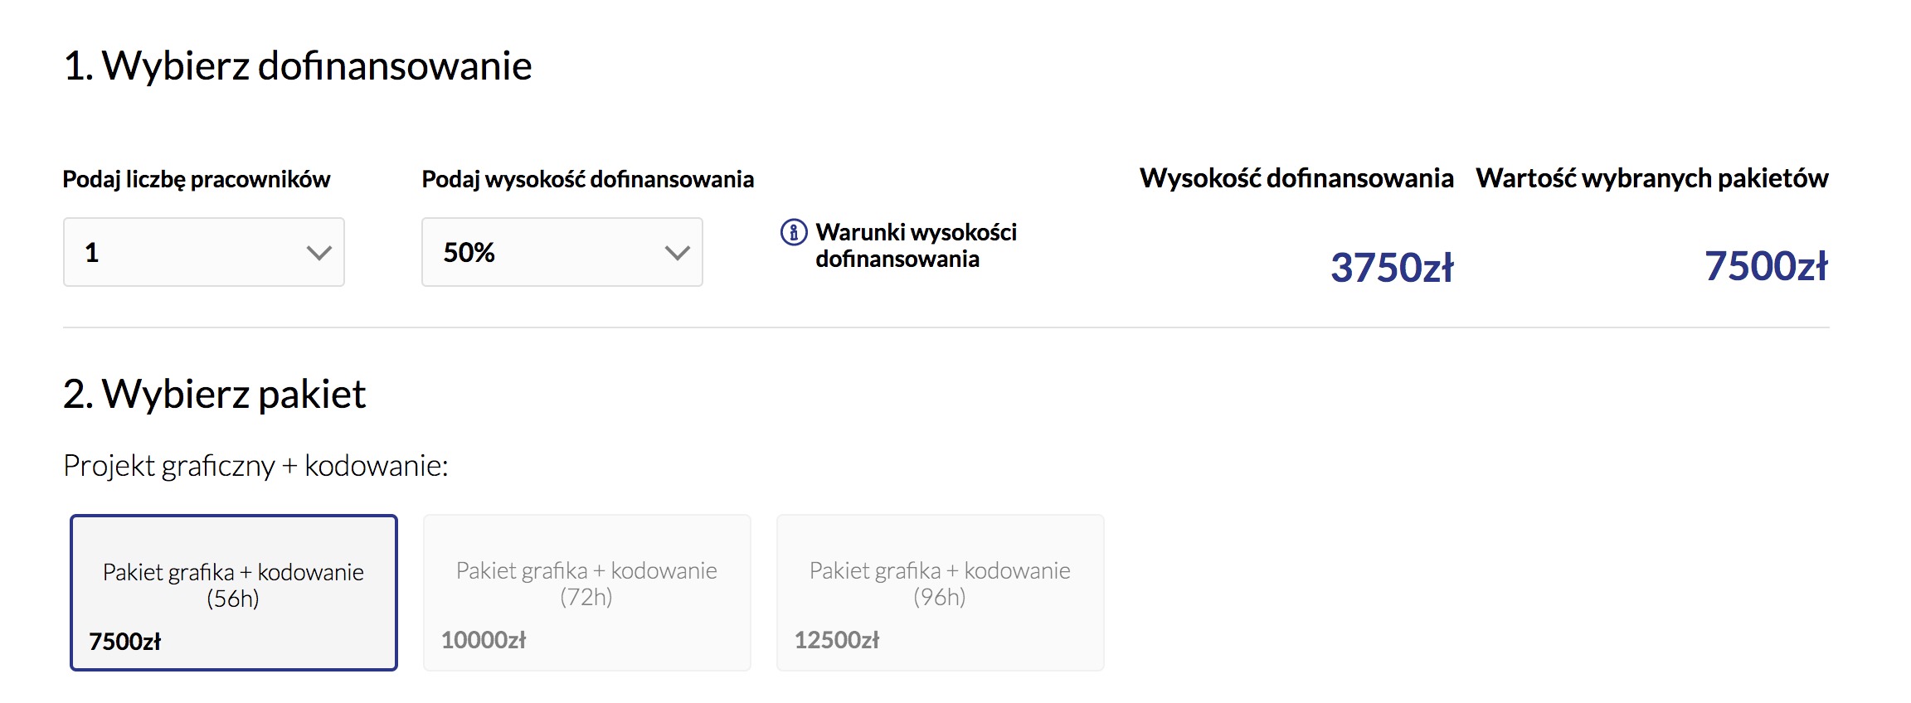Viewport: 1911px width, 703px height.
Task: Click the 2. Wybierz pakiet heading
Action: (214, 394)
